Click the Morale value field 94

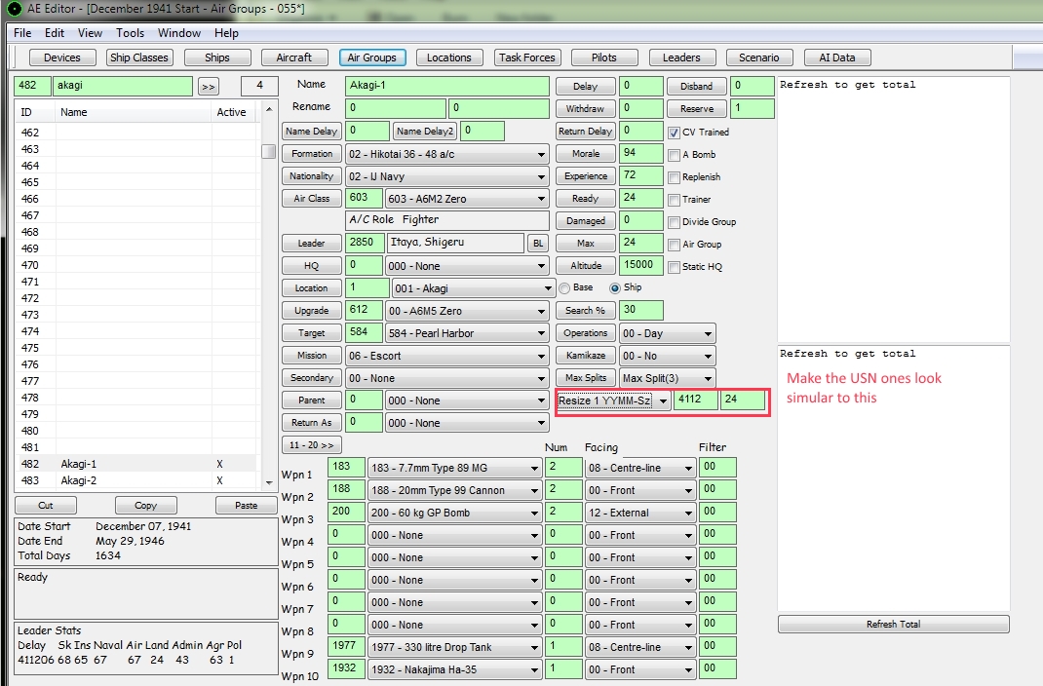click(x=641, y=154)
